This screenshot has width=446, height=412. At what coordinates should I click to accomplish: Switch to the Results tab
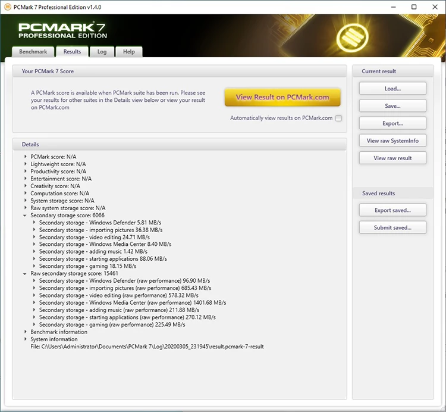72,52
